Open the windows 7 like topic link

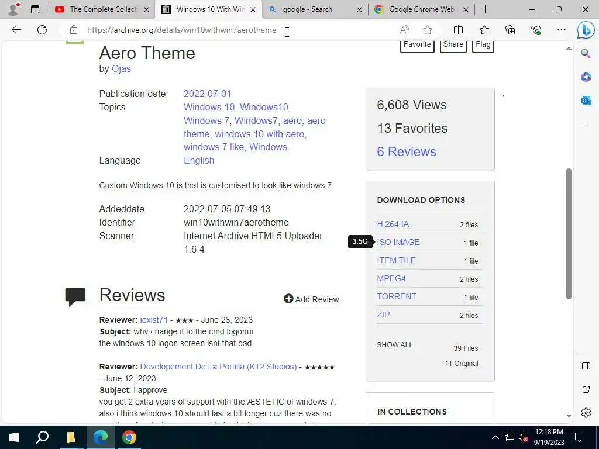click(214, 147)
